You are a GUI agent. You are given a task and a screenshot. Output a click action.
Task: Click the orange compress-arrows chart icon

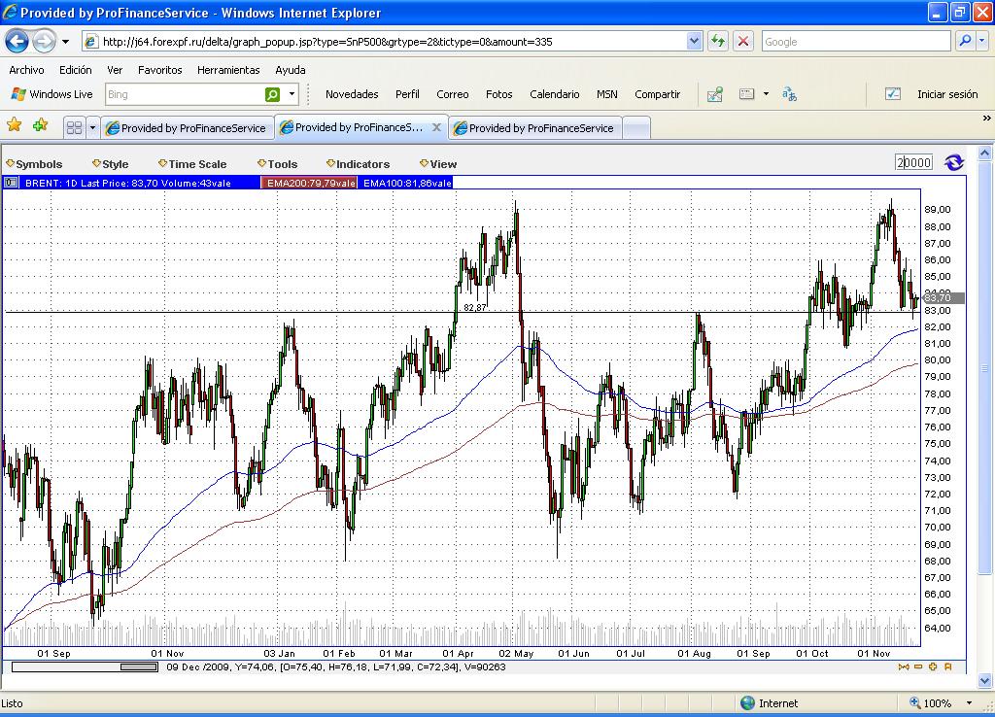click(x=904, y=666)
